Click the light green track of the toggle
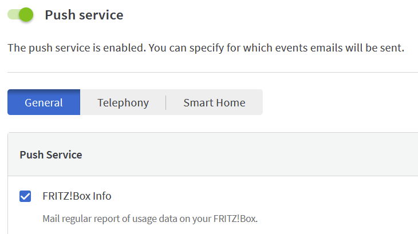The height and width of the screenshot is (234, 418). coord(13,15)
